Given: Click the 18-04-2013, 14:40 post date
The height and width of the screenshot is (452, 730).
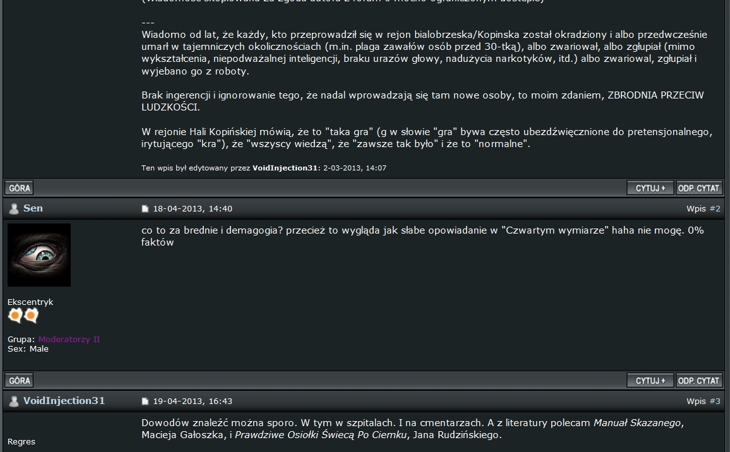Looking at the screenshot, I should click(x=193, y=209).
